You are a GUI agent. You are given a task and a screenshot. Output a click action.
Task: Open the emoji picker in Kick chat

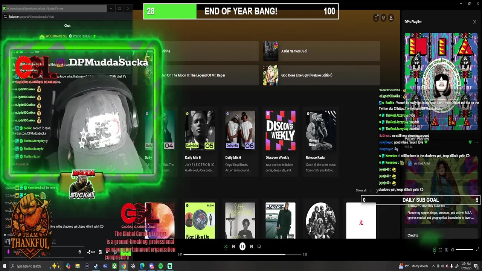pyautogui.click(x=80, y=252)
